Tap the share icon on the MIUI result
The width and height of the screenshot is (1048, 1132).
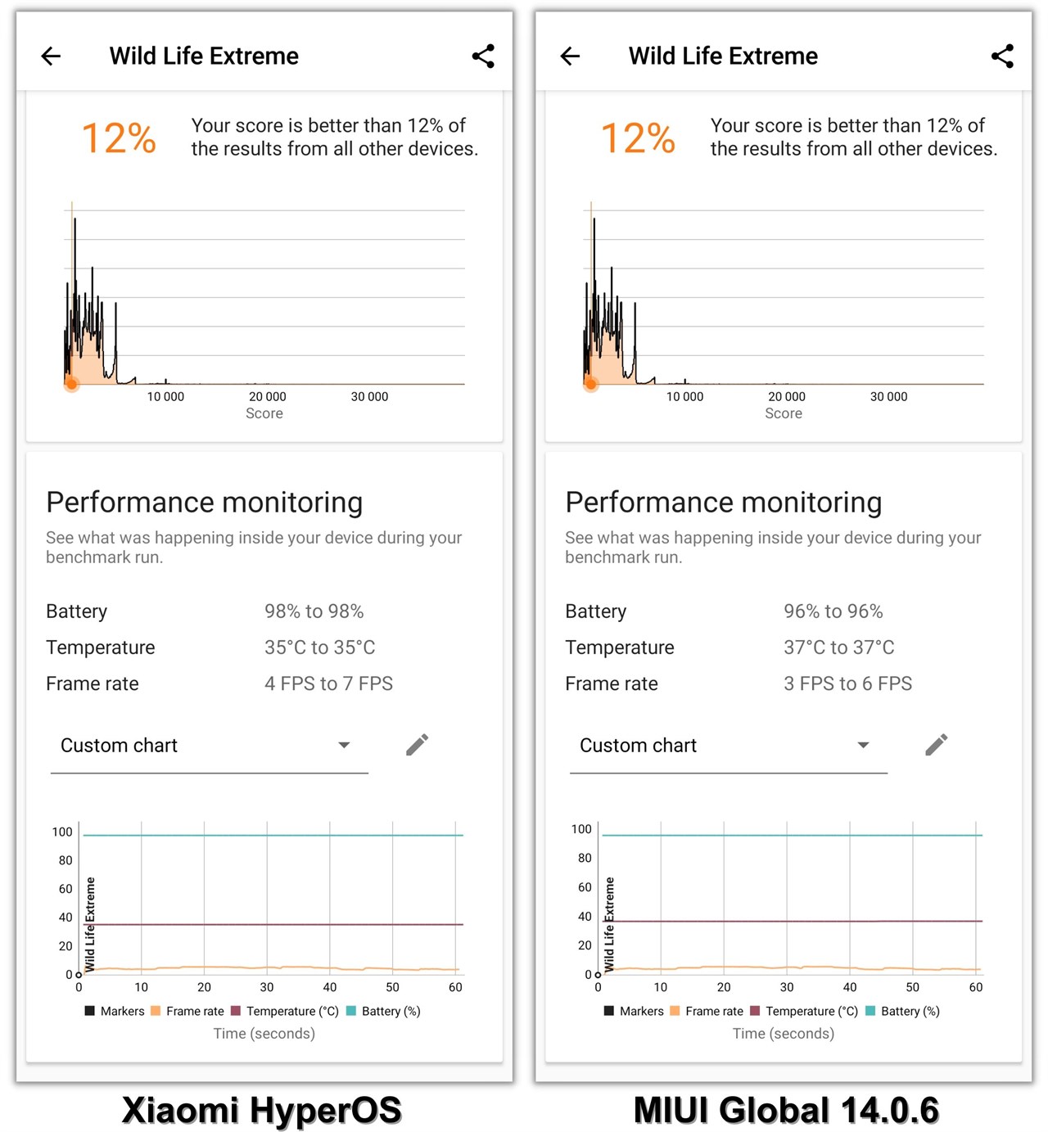(1002, 56)
